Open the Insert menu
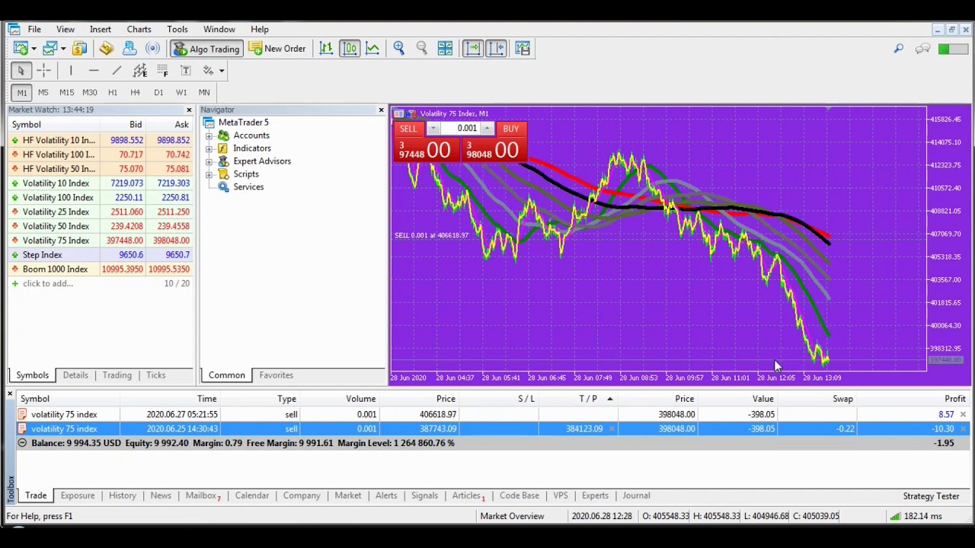Viewport: 975px width, 548px height. point(101,30)
